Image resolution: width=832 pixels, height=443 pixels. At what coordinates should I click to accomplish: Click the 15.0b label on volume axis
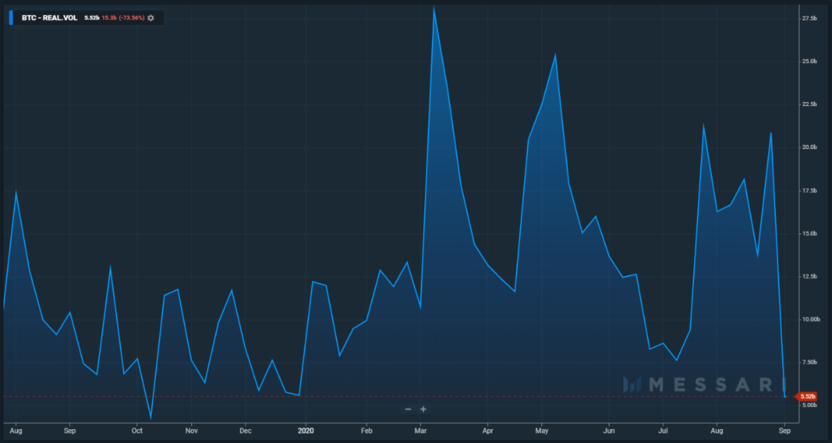tap(808, 234)
